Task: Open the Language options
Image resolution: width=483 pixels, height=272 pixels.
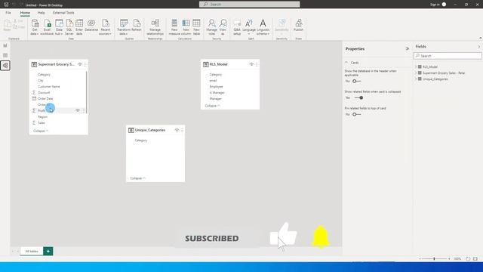Action: click(x=249, y=27)
